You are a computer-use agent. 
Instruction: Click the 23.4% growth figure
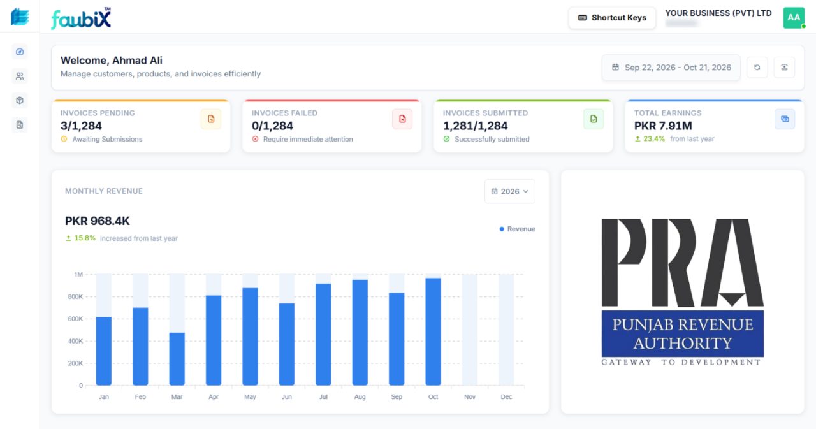[654, 139]
